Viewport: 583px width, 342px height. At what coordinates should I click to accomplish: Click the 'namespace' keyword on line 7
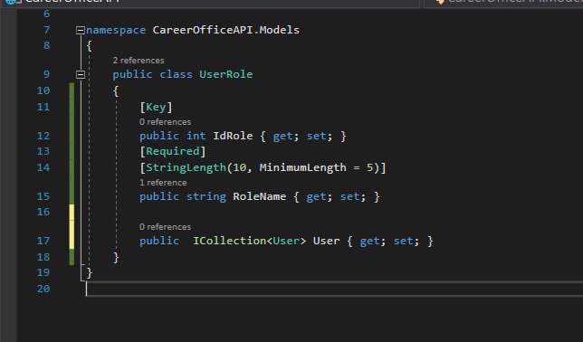click(x=116, y=30)
